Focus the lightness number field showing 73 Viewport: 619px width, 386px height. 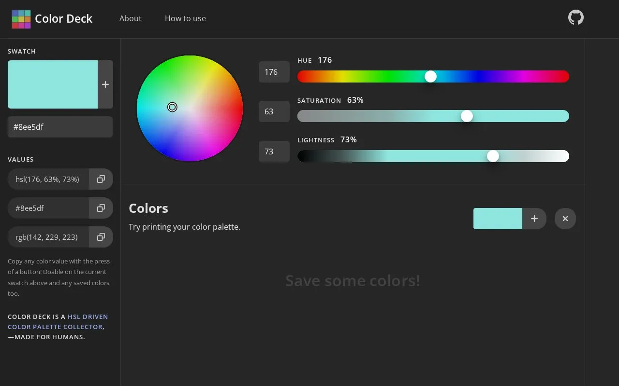274,152
